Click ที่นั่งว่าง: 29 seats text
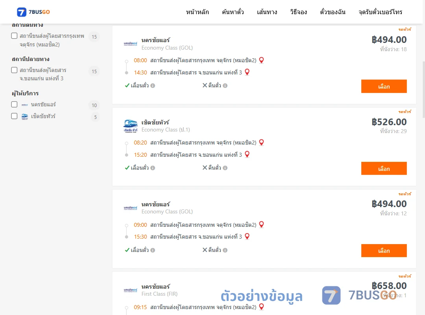425x315 pixels. pos(393,131)
